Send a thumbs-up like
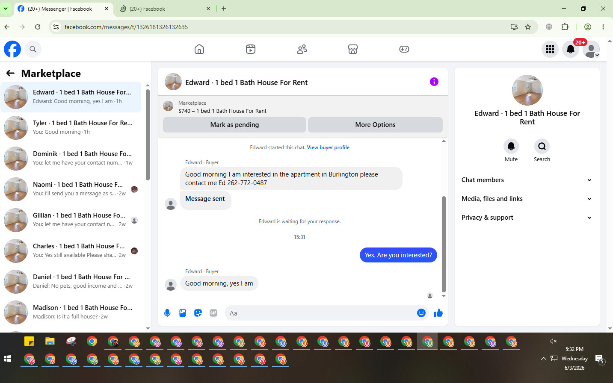 pyautogui.click(x=438, y=313)
